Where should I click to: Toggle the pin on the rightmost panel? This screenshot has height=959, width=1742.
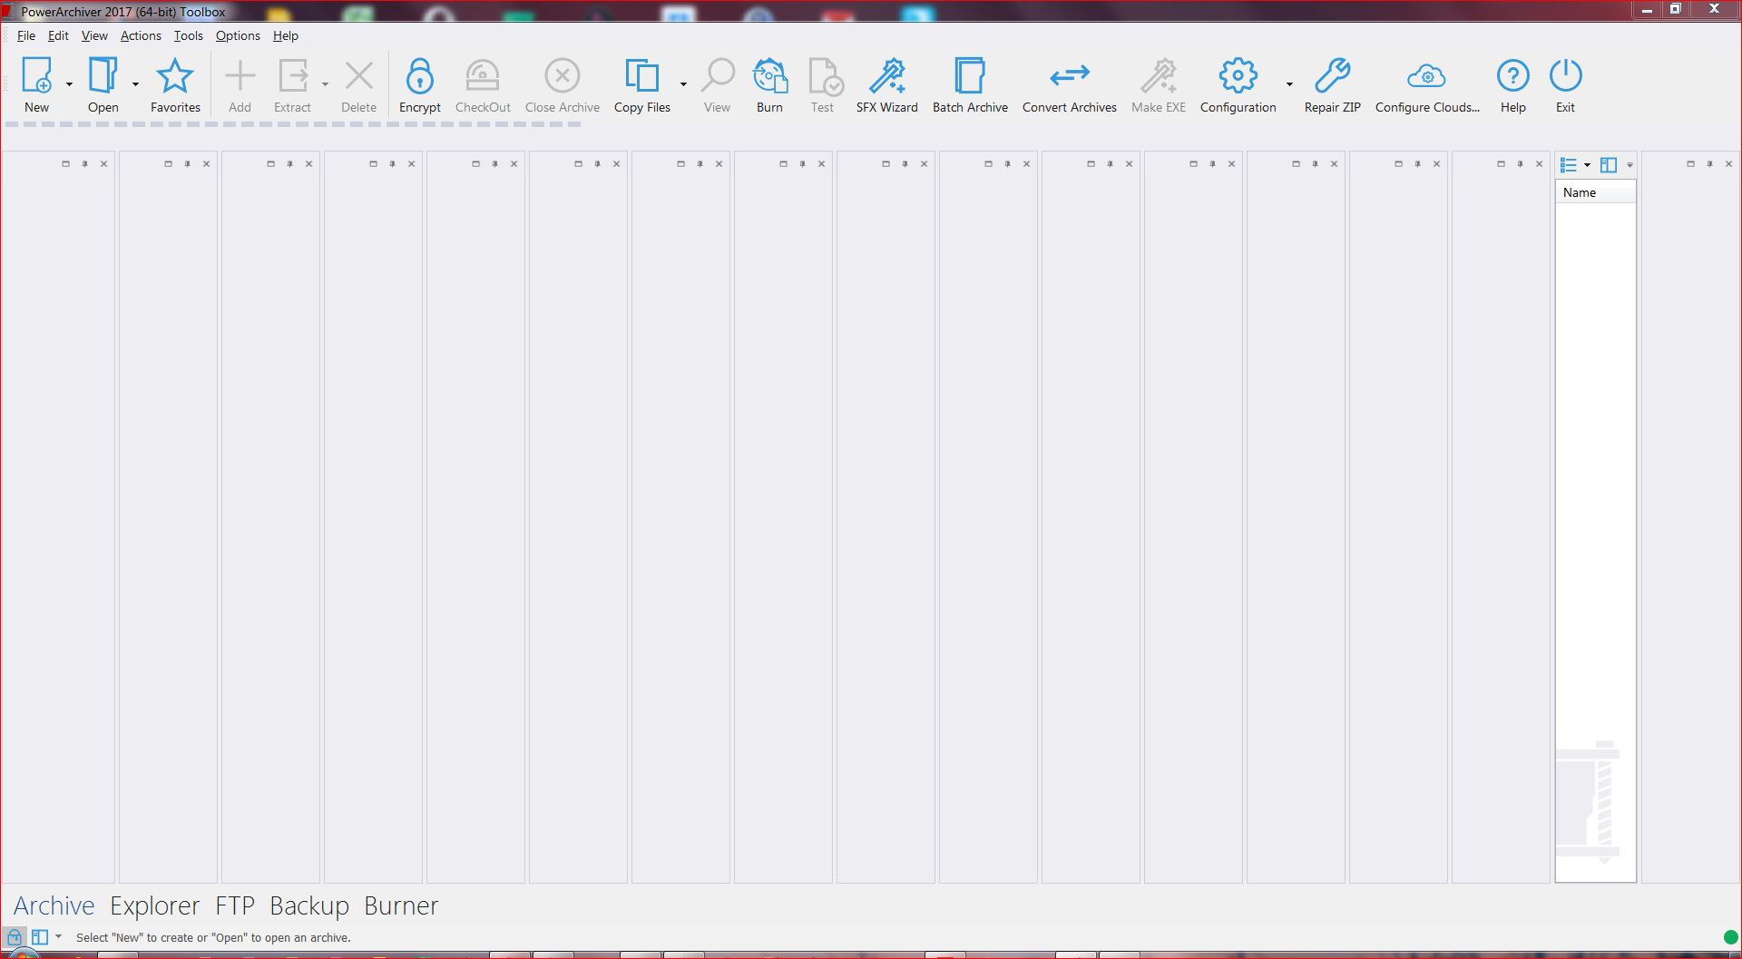coord(1709,164)
